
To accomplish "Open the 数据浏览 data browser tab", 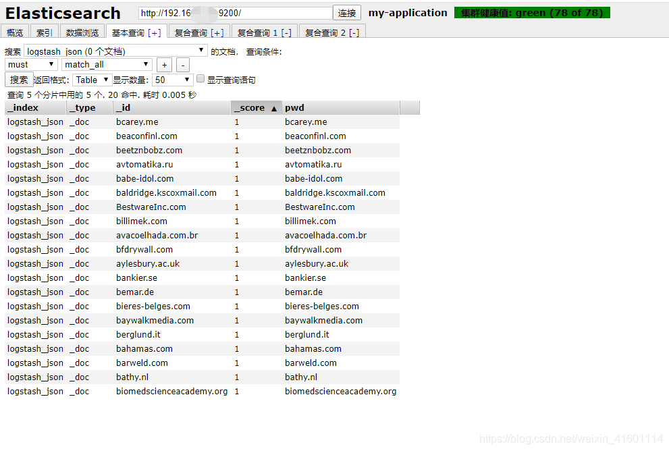I will click(82, 32).
